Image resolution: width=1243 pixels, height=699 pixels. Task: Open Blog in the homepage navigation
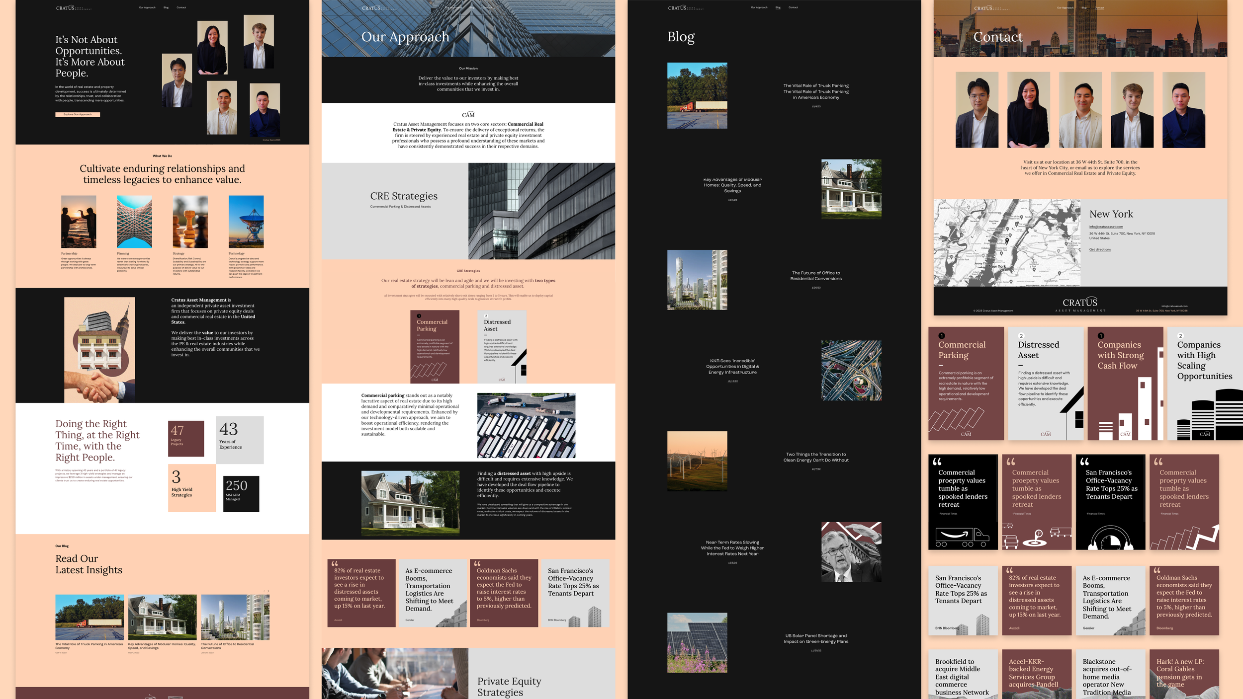tap(166, 7)
